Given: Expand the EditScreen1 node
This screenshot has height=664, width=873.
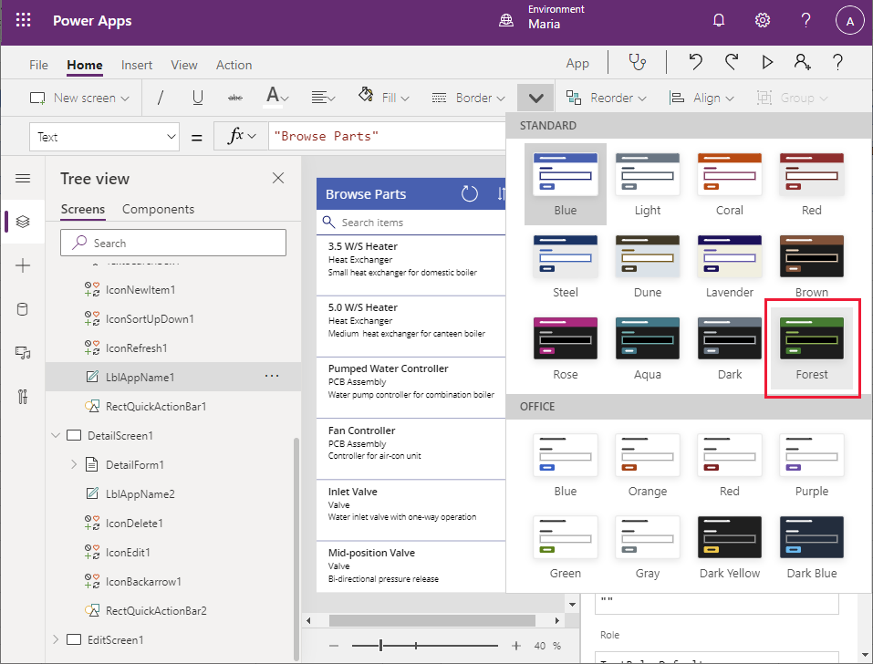Looking at the screenshot, I should coord(56,639).
